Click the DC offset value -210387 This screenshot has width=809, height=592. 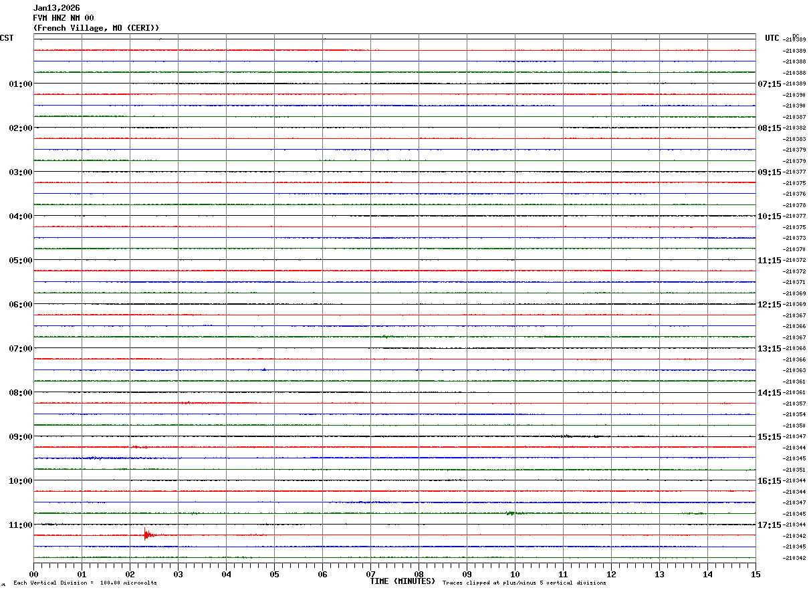click(x=794, y=117)
